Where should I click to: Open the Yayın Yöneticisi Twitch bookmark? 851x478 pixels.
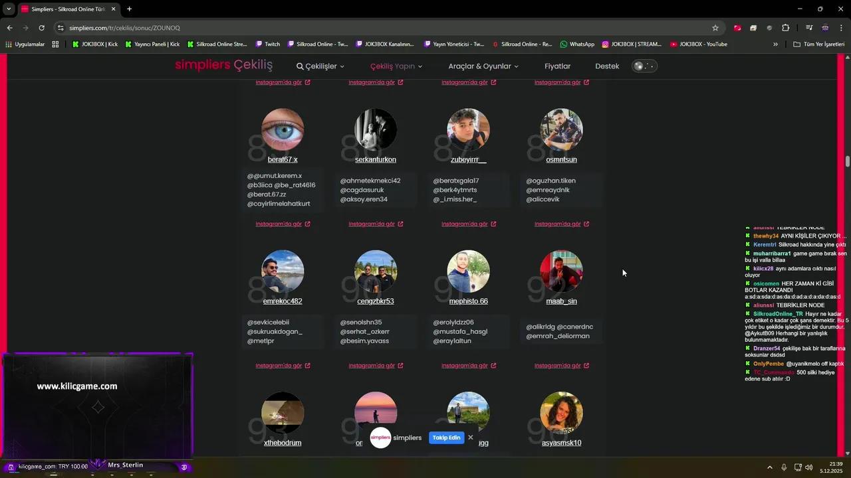[453, 44]
